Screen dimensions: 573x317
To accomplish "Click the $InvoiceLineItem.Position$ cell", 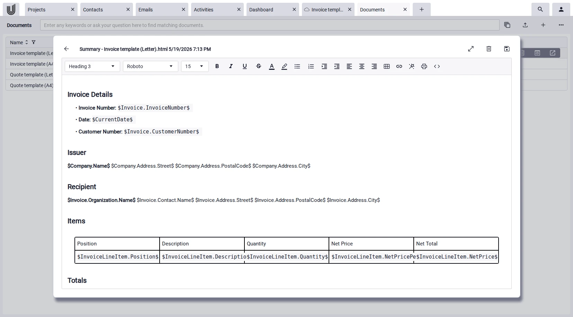I will pos(117,257).
